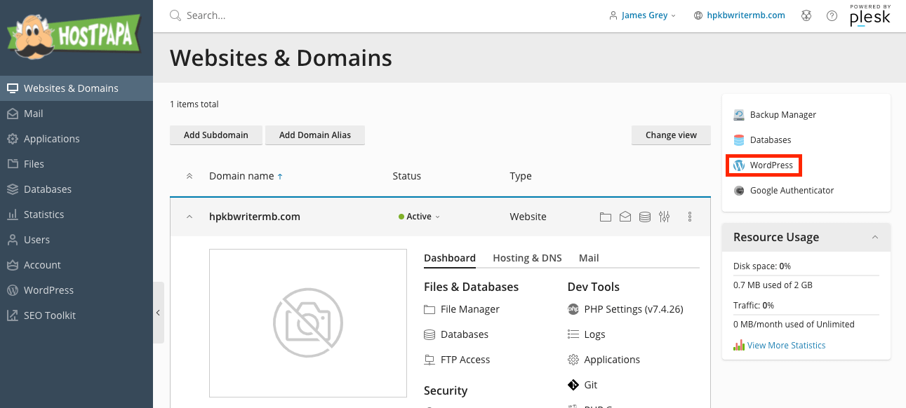
Task: Open the James Grey account dropdown
Action: pyautogui.click(x=641, y=15)
